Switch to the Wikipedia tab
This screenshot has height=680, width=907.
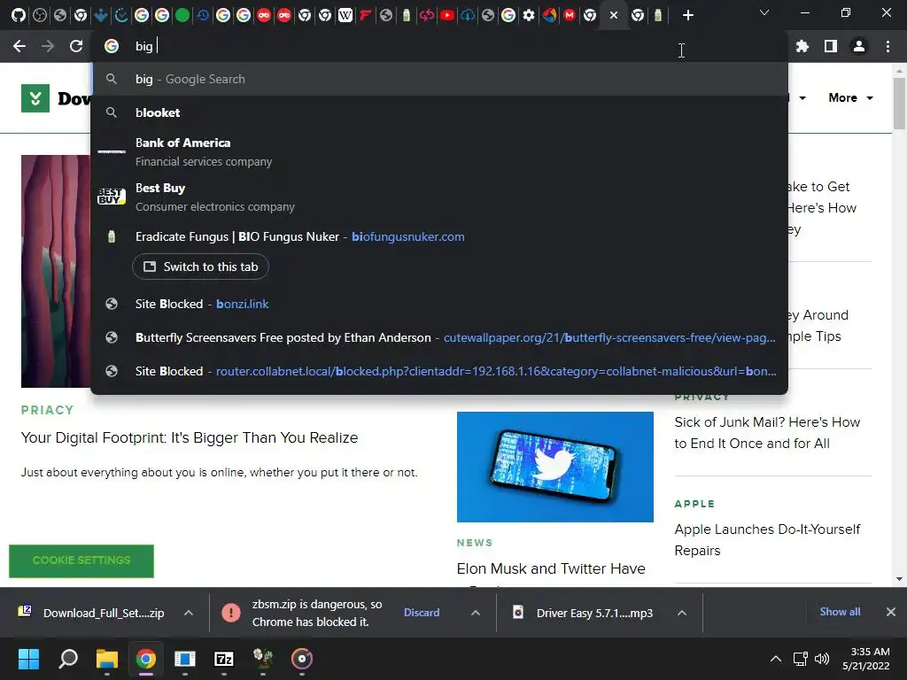coord(345,15)
